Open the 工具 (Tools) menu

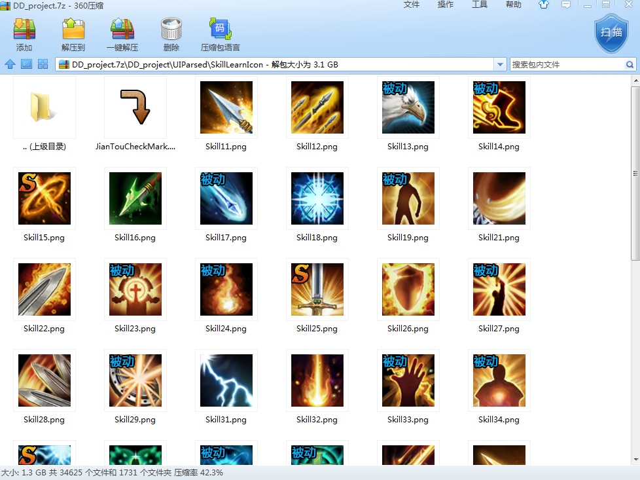tap(480, 5)
